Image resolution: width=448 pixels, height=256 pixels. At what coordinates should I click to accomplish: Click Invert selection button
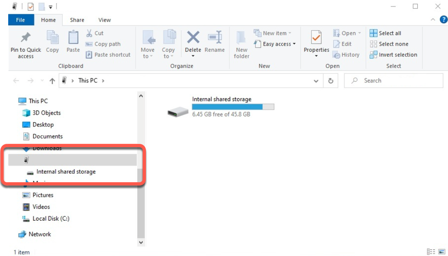tap(393, 55)
